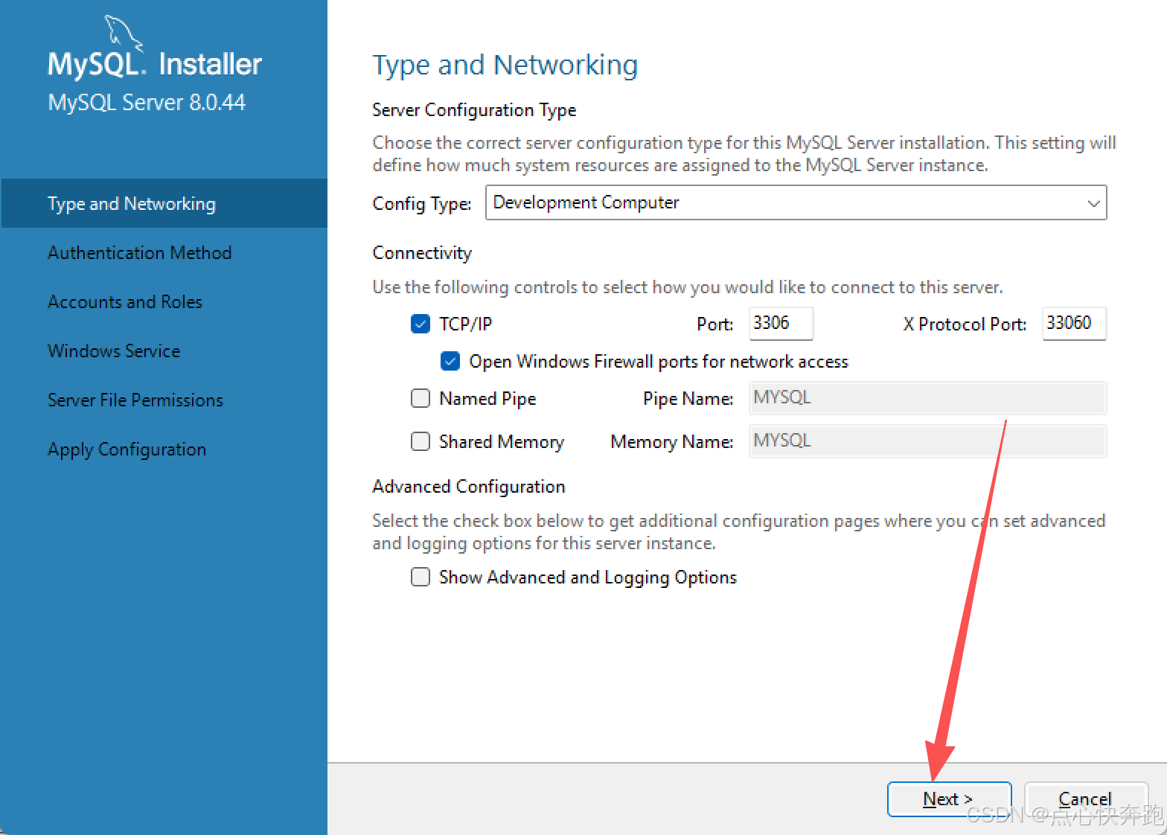The image size is (1167, 835).
Task: Select the Type and Networking step
Action: click(164, 203)
